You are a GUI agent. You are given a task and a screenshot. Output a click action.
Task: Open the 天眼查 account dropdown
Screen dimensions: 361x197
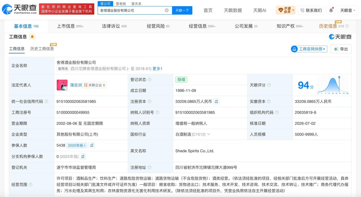348,10
